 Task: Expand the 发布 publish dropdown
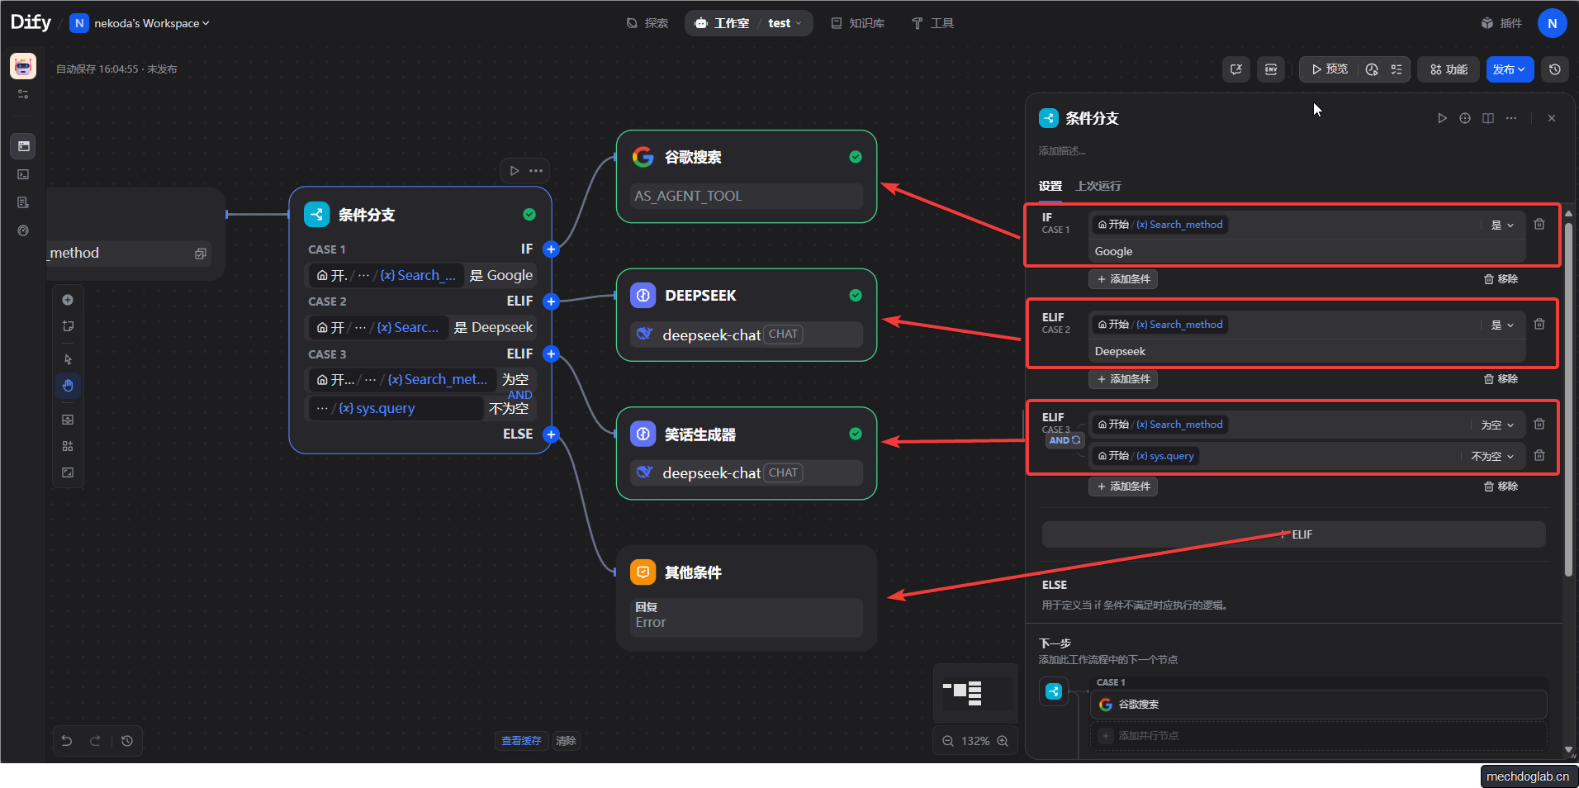[x=1510, y=69]
